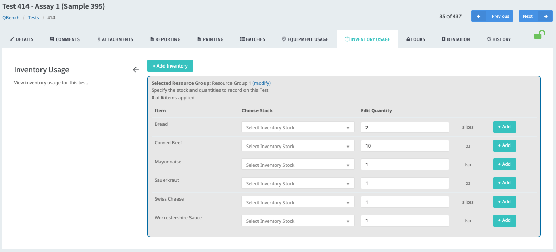Click the green unlocked padlock icon
Image resolution: width=556 pixels, height=252 pixels.
point(539,35)
